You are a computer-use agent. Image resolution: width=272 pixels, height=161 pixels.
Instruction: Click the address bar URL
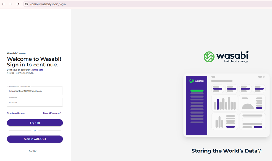48,4
